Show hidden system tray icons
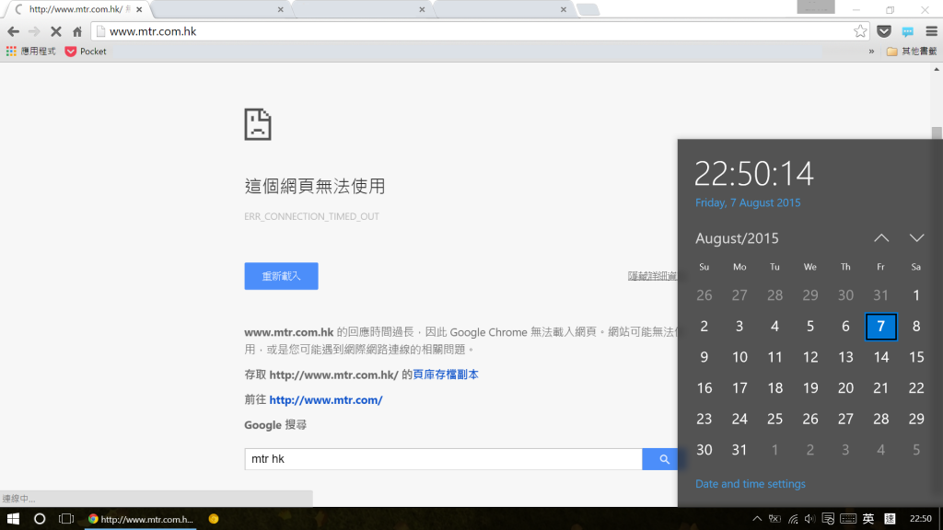Viewport: 943px width, 530px height. point(757,519)
